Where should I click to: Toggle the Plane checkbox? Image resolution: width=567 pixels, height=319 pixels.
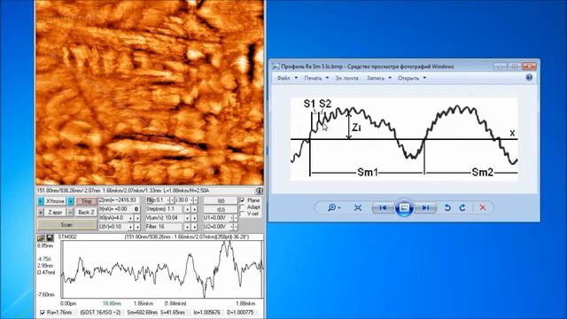point(242,200)
